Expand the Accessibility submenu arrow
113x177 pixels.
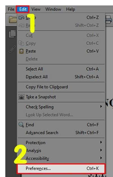[x=101, y=158]
